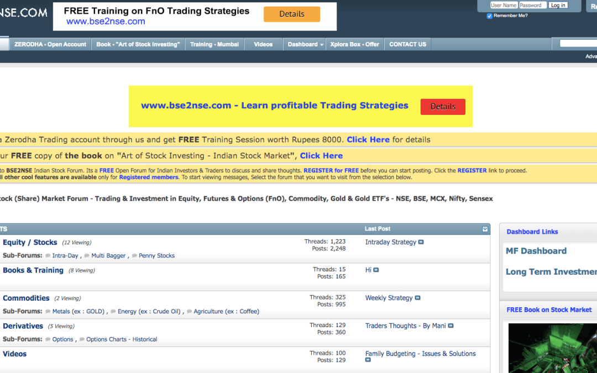Open Long Term Investment dashboard link
This screenshot has width=597, height=373.
click(x=551, y=272)
